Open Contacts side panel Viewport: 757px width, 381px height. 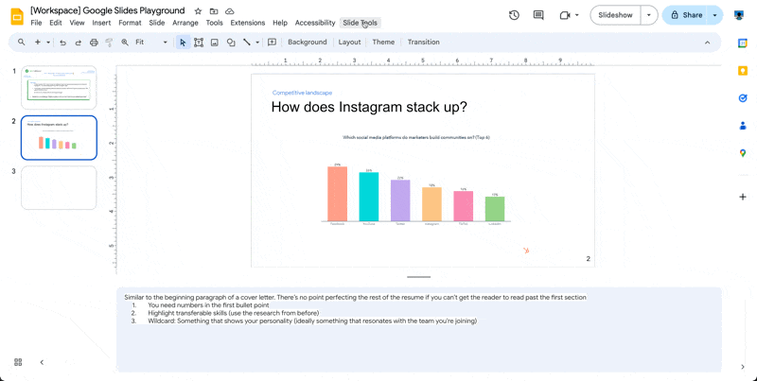pyautogui.click(x=743, y=126)
